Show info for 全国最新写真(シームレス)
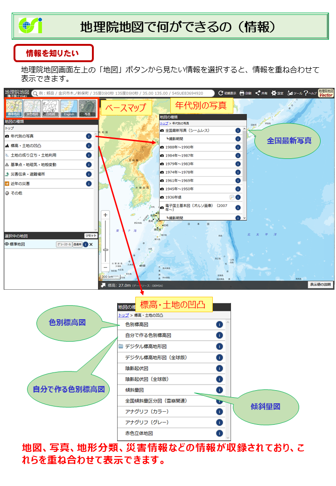Screen dimensions: 336x486 pos(238,130)
